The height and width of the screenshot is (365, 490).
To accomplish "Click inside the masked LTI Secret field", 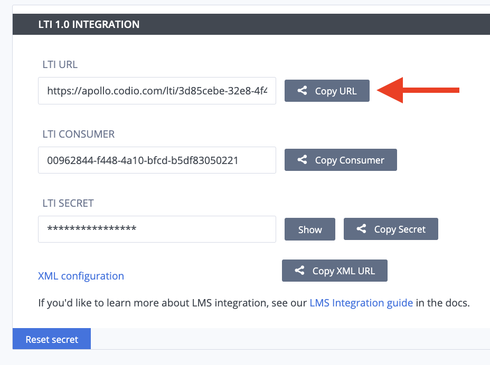I will (x=157, y=229).
